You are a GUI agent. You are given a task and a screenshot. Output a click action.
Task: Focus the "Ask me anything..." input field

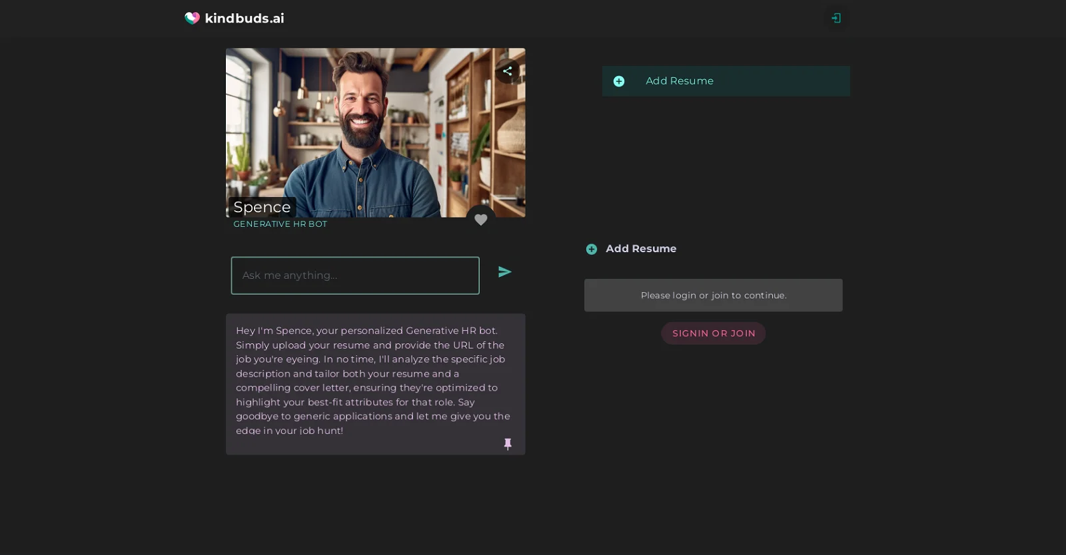(355, 276)
